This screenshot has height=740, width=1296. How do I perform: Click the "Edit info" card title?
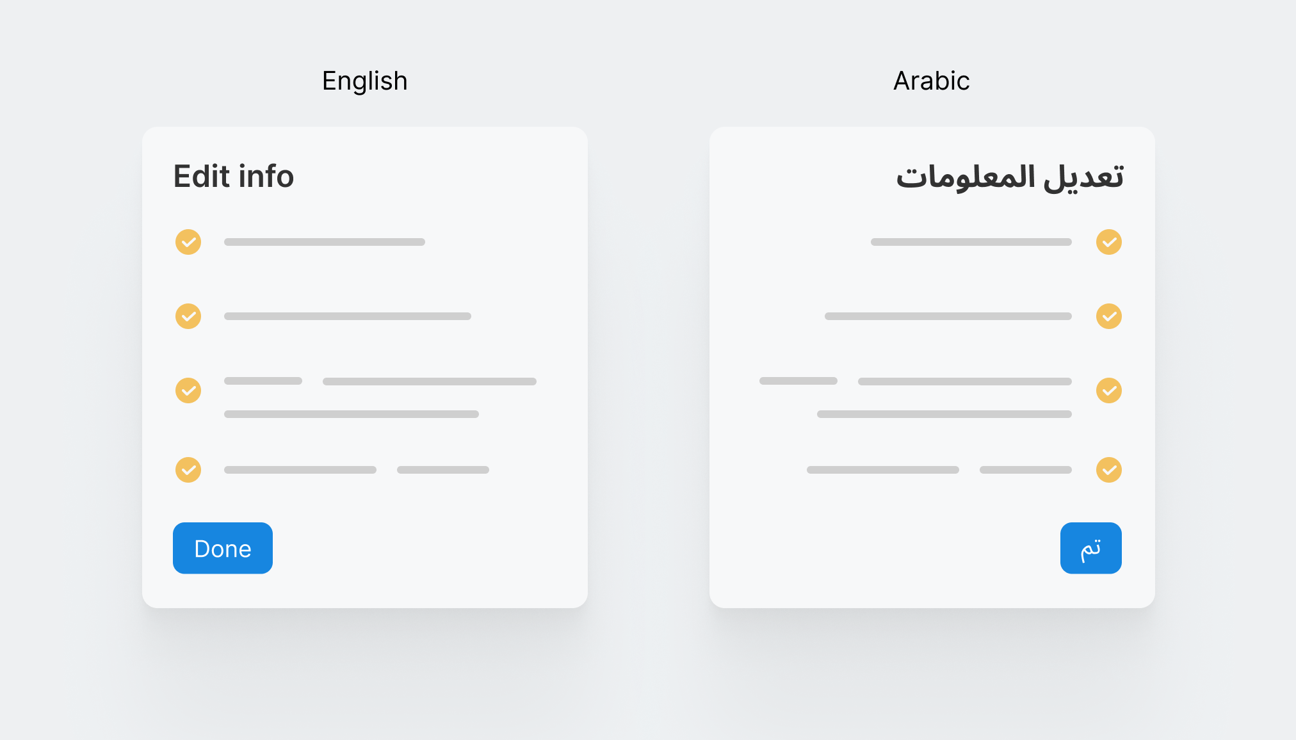(x=234, y=176)
